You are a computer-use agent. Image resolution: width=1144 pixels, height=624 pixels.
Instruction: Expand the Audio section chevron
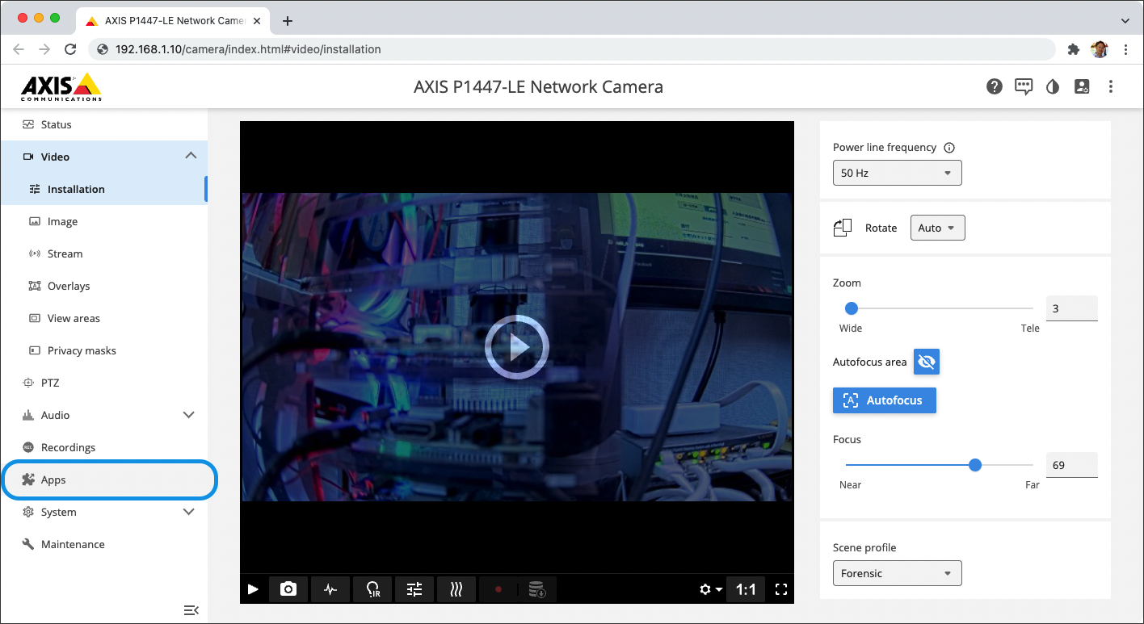[x=189, y=415]
